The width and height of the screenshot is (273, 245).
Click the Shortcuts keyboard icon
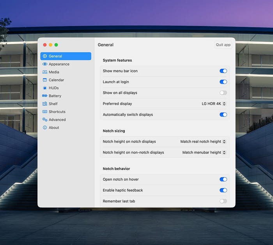(x=45, y=111)
